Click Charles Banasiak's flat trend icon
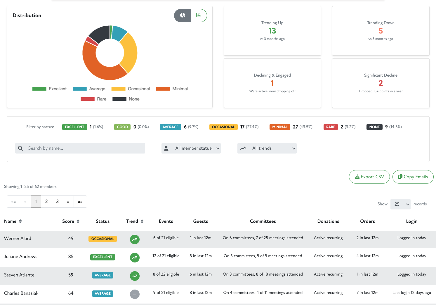 point(135,294)
